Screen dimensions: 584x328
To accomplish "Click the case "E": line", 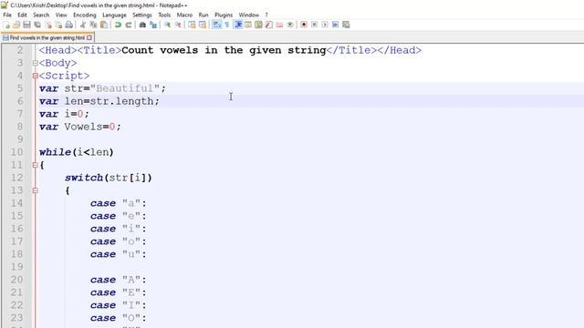I will click(118, 292).
